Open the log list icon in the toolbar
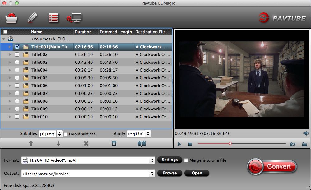This screenshot has width=311, height=190. coord(53,18)
